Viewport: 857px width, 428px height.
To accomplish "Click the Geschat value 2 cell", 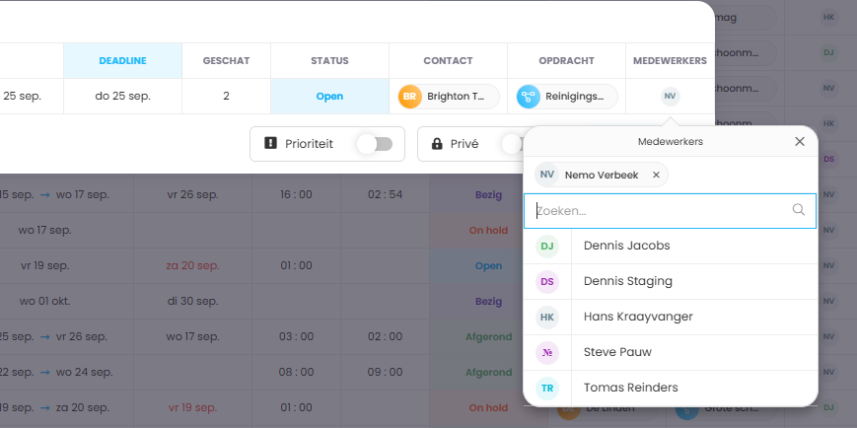I will pos(226,97).
